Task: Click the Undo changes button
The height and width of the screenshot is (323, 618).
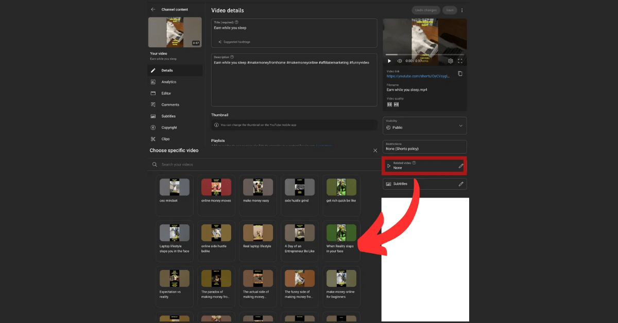Action: pyautogui.click(x=426, y=10)
